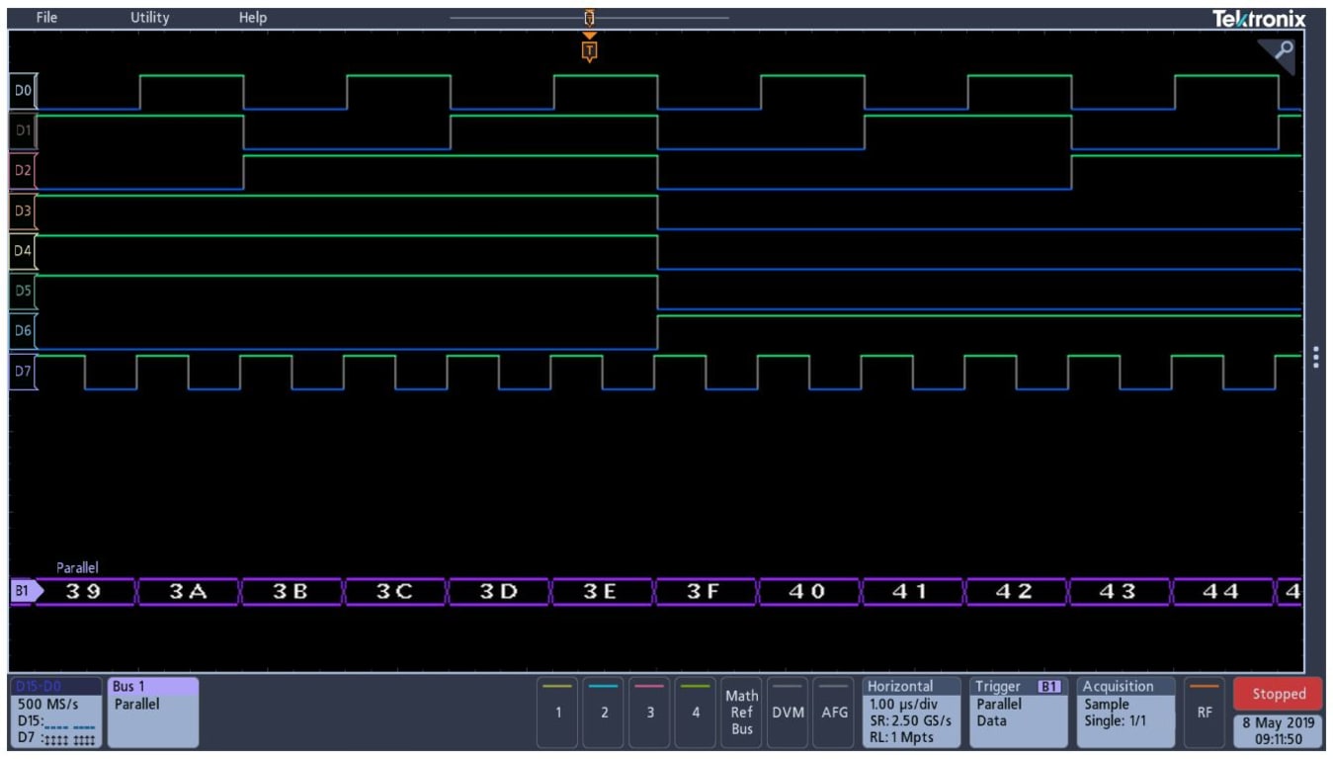The image size is (1333, 759).
Task: Click the red Stopped button
Action: [x=1277, y=694]
